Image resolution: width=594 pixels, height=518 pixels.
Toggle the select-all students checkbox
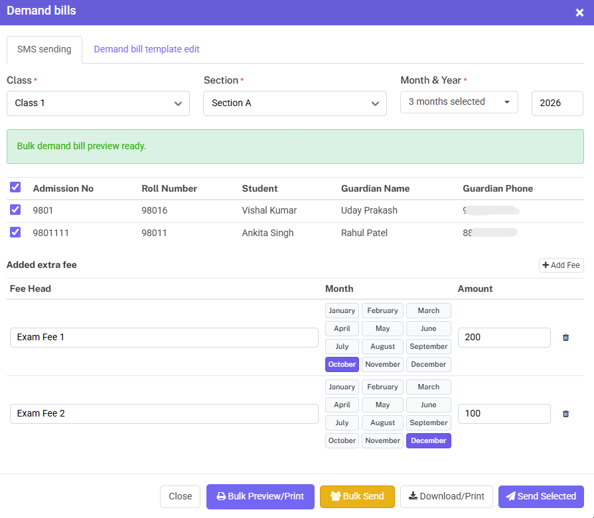15,187
